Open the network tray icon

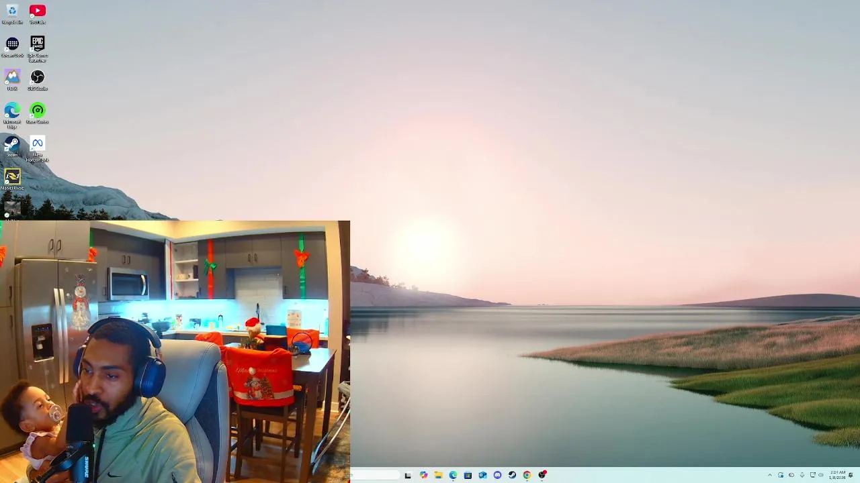tap(813, 475)
